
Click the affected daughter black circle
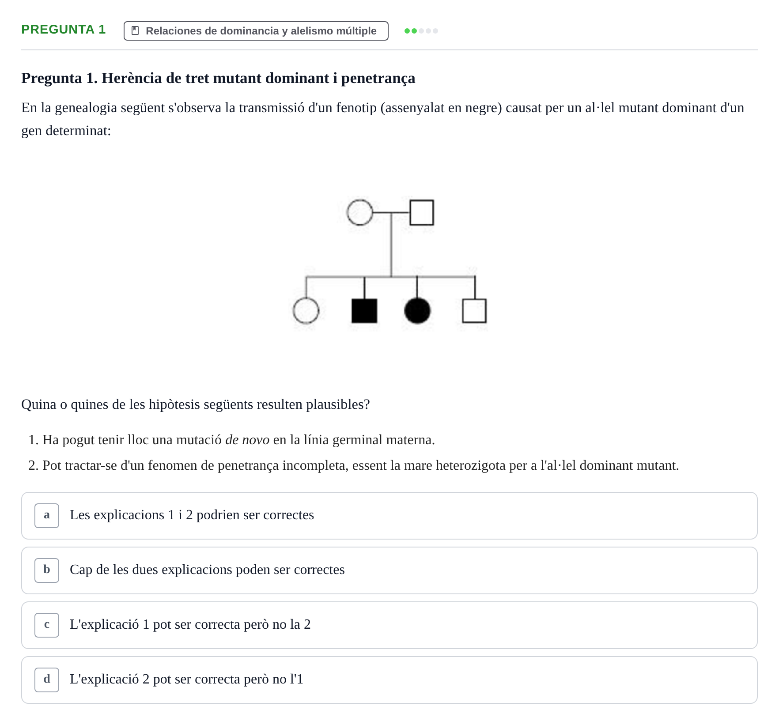(x=417, y=310)
